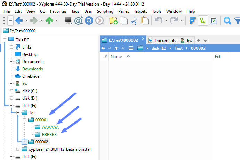This screenshot has height=160, width=240.
Task: Click 000002 breadcrumb segment
Action: (x=198, y=48)
